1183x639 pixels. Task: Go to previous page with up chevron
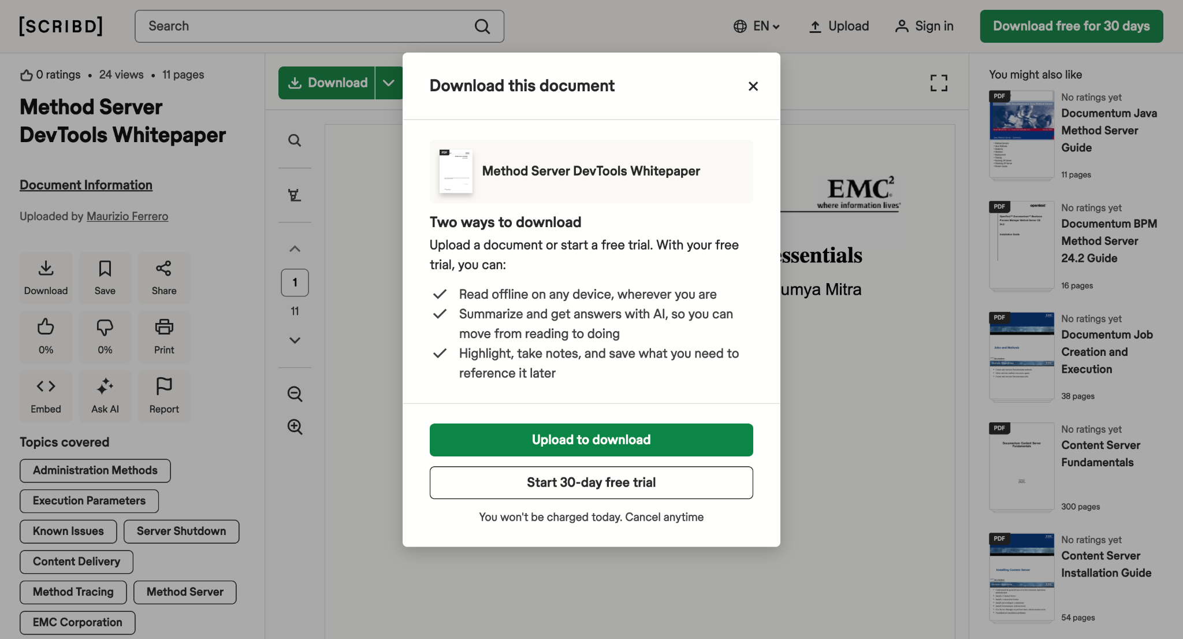295,249
